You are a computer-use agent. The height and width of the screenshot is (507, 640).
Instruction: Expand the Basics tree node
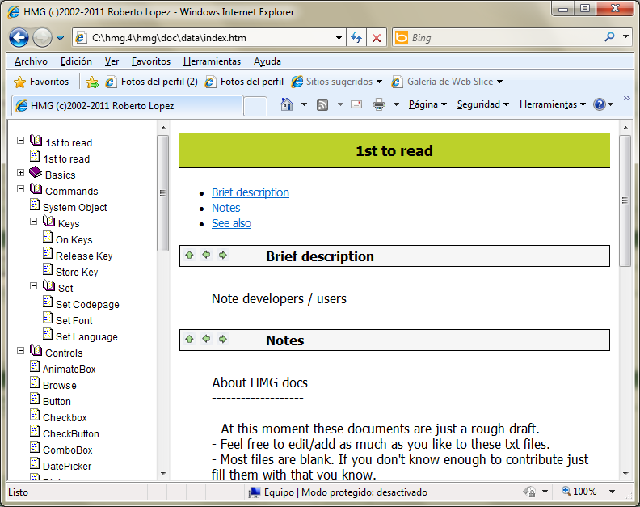[x=20, y=172]
